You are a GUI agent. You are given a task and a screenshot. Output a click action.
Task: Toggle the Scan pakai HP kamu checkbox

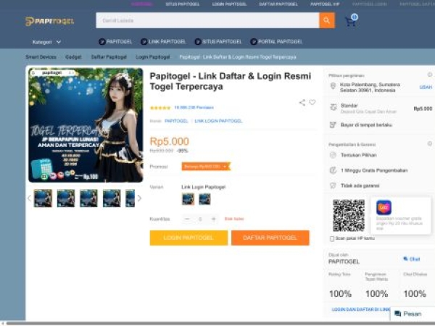coord(332,238)
